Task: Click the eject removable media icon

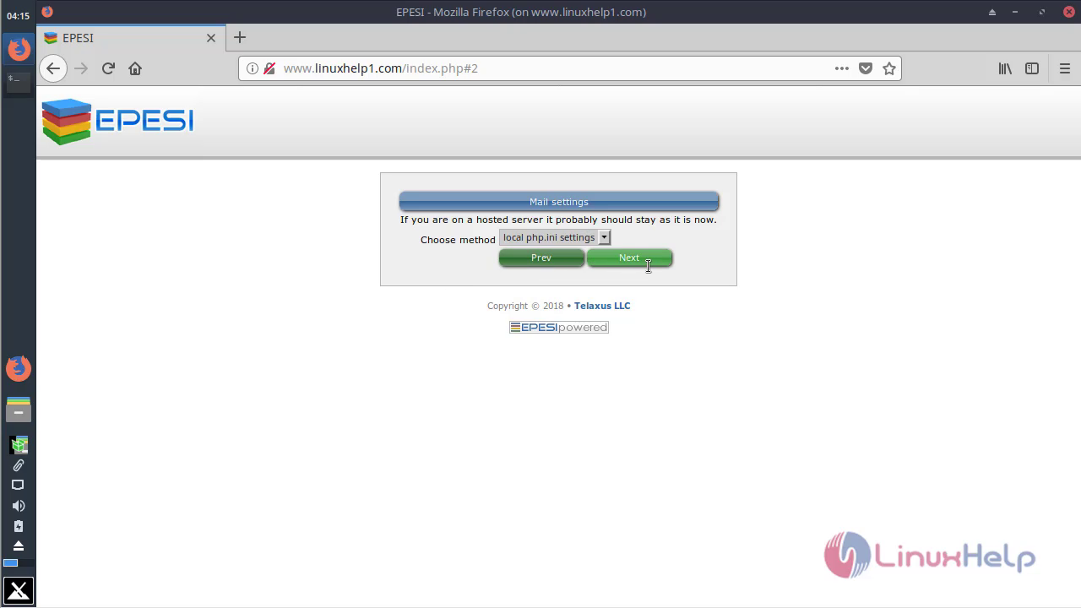Action: pyautogui.click(x=19, y=546)
